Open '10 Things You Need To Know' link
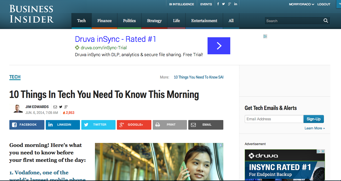This screenshot has width=341, height=181. pos(196,77)
